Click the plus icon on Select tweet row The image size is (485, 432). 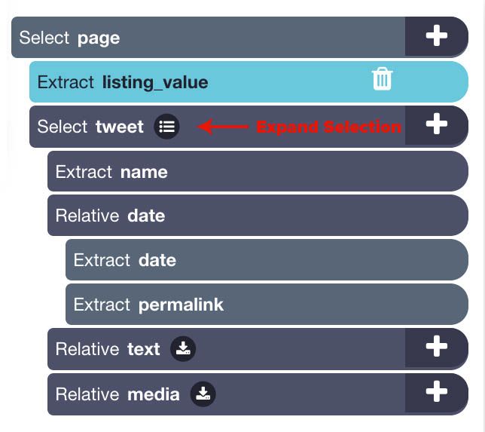(437, 124)
